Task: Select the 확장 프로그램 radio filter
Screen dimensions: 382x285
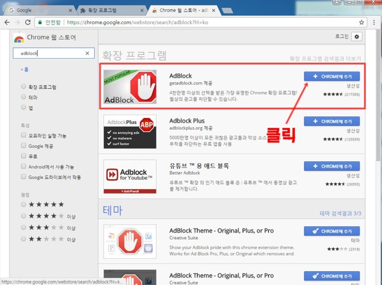Action: (23, 86)
